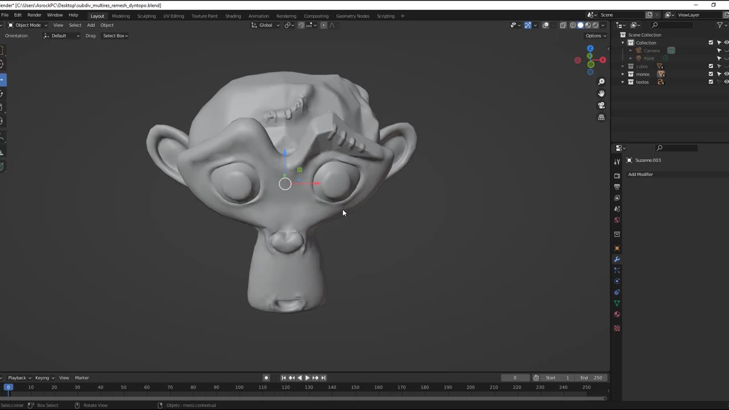Click the blue Z axis gizmo ball
This screenshot has height=410, width=729.
590,48
